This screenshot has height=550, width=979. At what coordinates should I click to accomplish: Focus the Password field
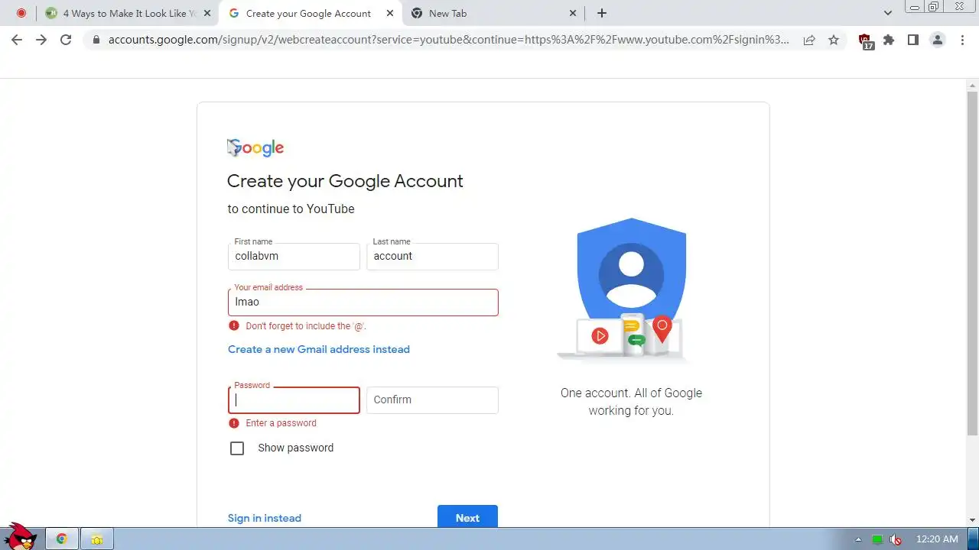(294, 400)
